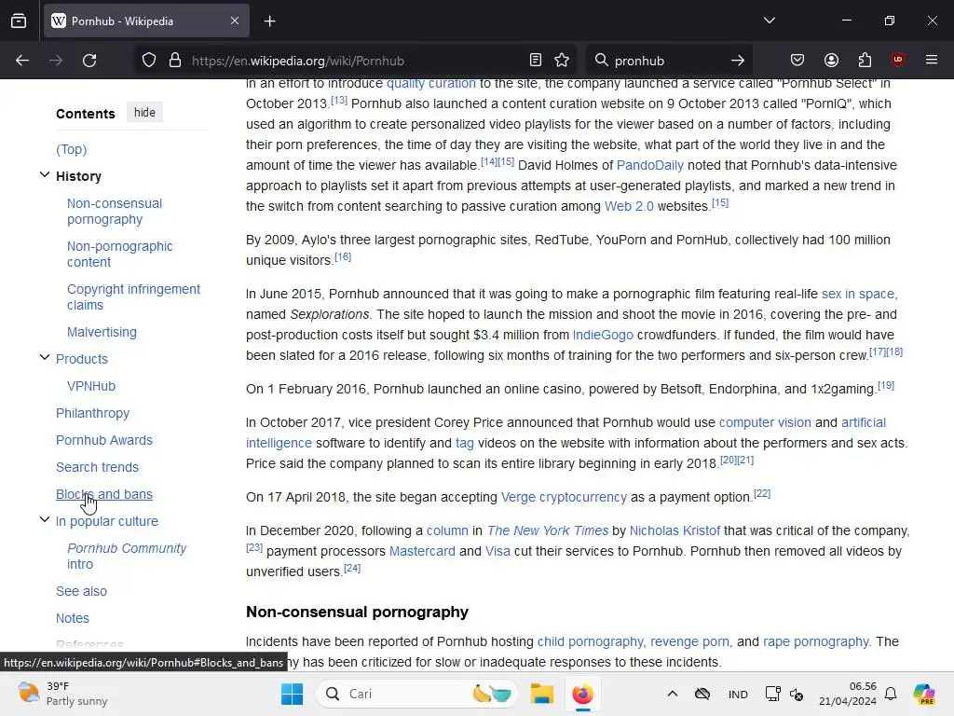Collapse the Products section chevron
Image resolution: width=954 pixels, height=716 pixels.
[45, 358]
